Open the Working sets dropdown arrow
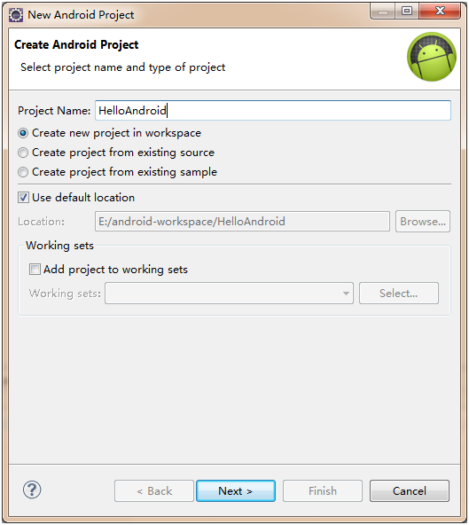This screenshot has width=469, height=525. (x=346, y=294)
